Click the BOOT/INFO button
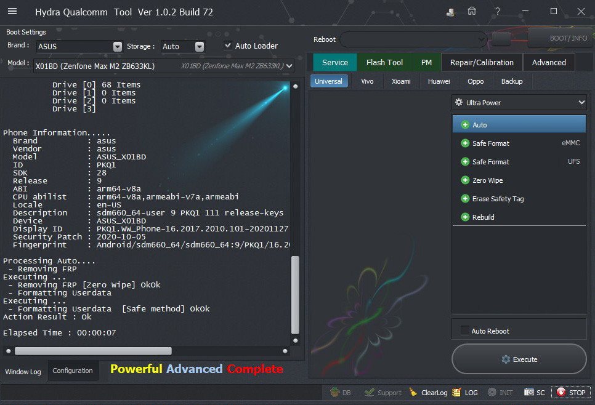Screen dimensions: 595x405 click(559, 38)
